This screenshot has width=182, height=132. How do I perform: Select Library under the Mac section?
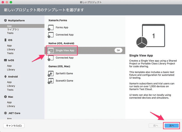pyautogui.click(x=11, y=106)
